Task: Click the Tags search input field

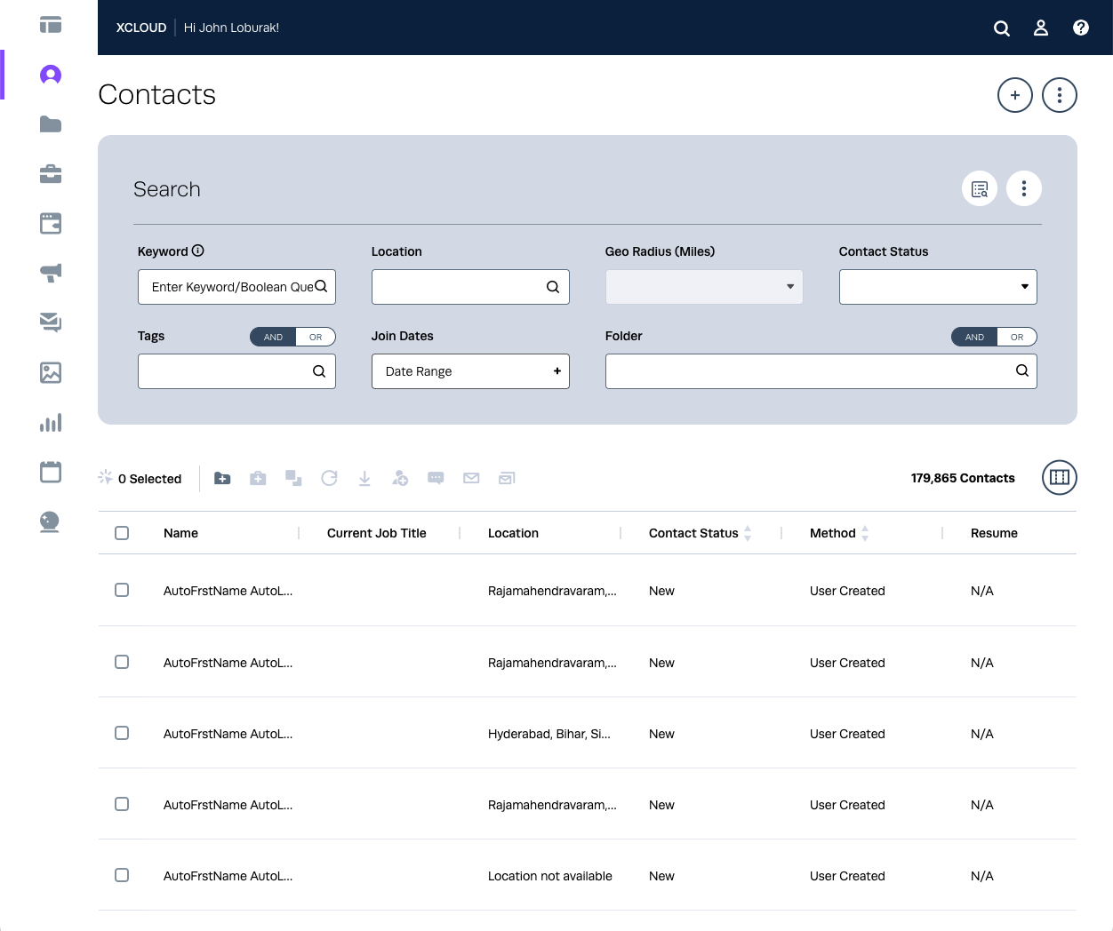Action: tap(236, 371)
